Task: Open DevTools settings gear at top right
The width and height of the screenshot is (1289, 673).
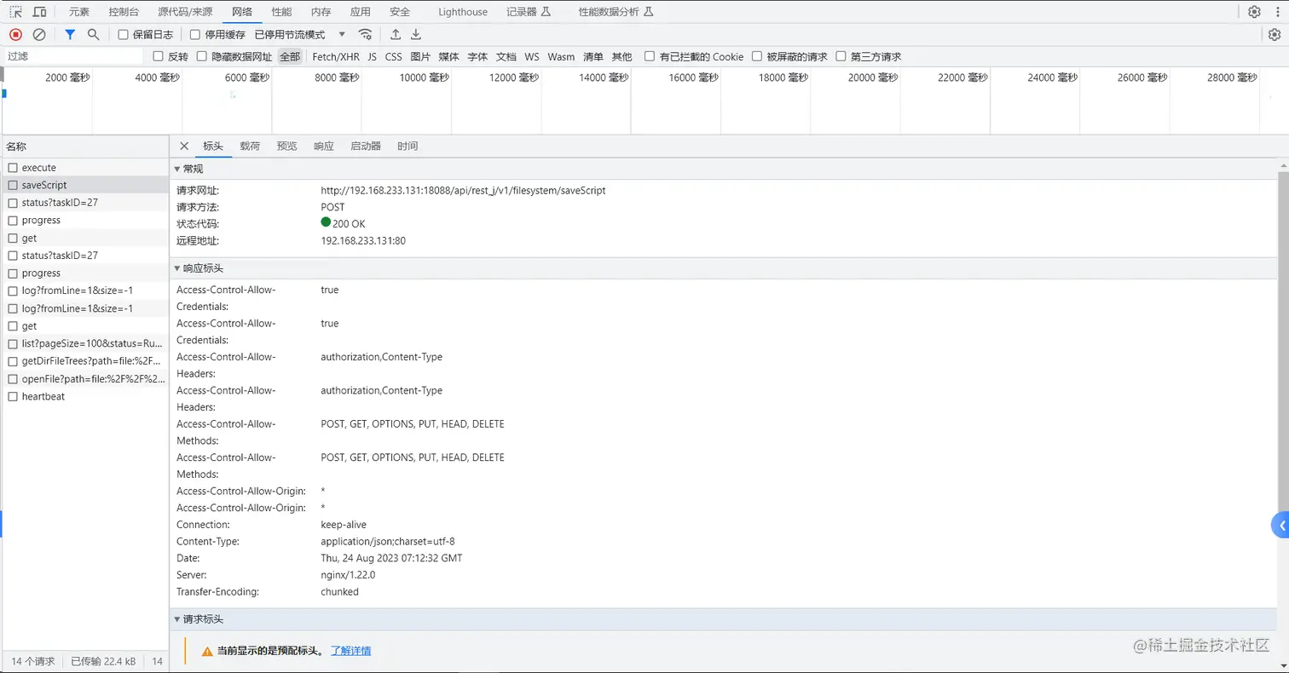Action: (x=1254, y=12)
